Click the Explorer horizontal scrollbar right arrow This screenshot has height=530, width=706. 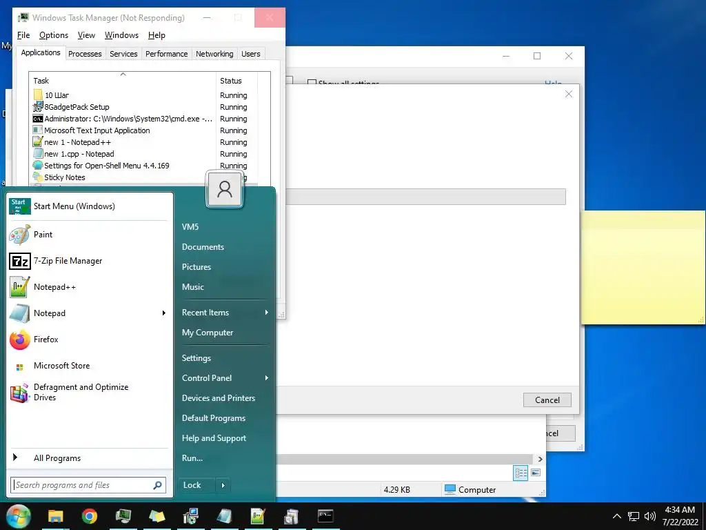tap(540, 459)
